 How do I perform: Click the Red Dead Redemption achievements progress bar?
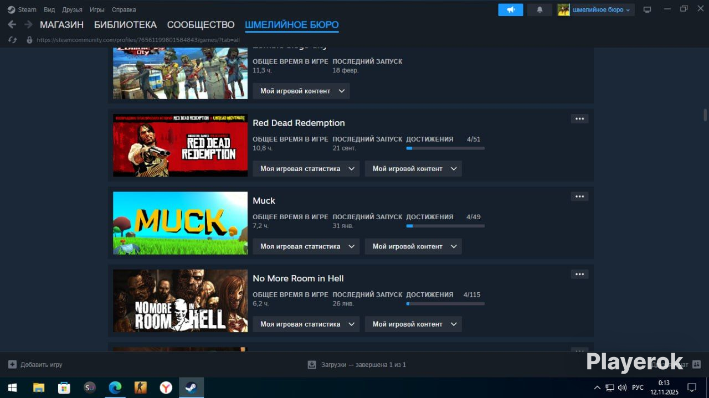445,148
